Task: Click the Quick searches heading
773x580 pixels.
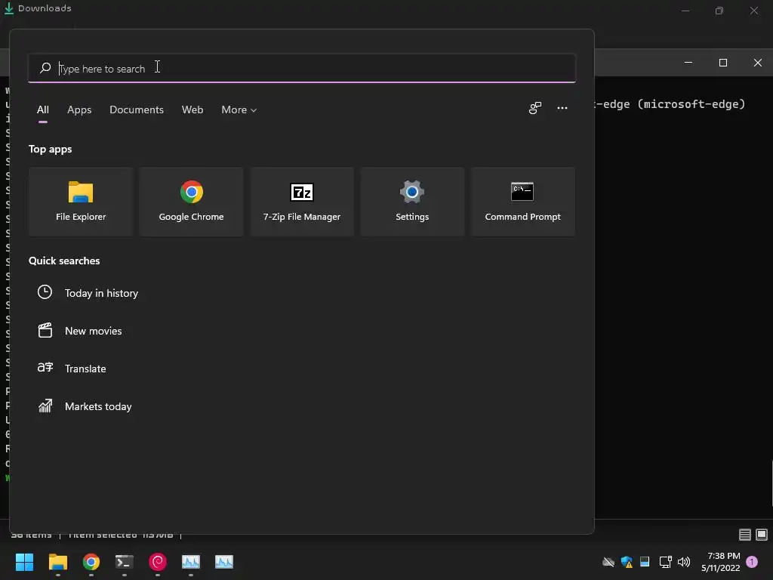Action: (x=64, y=261)
